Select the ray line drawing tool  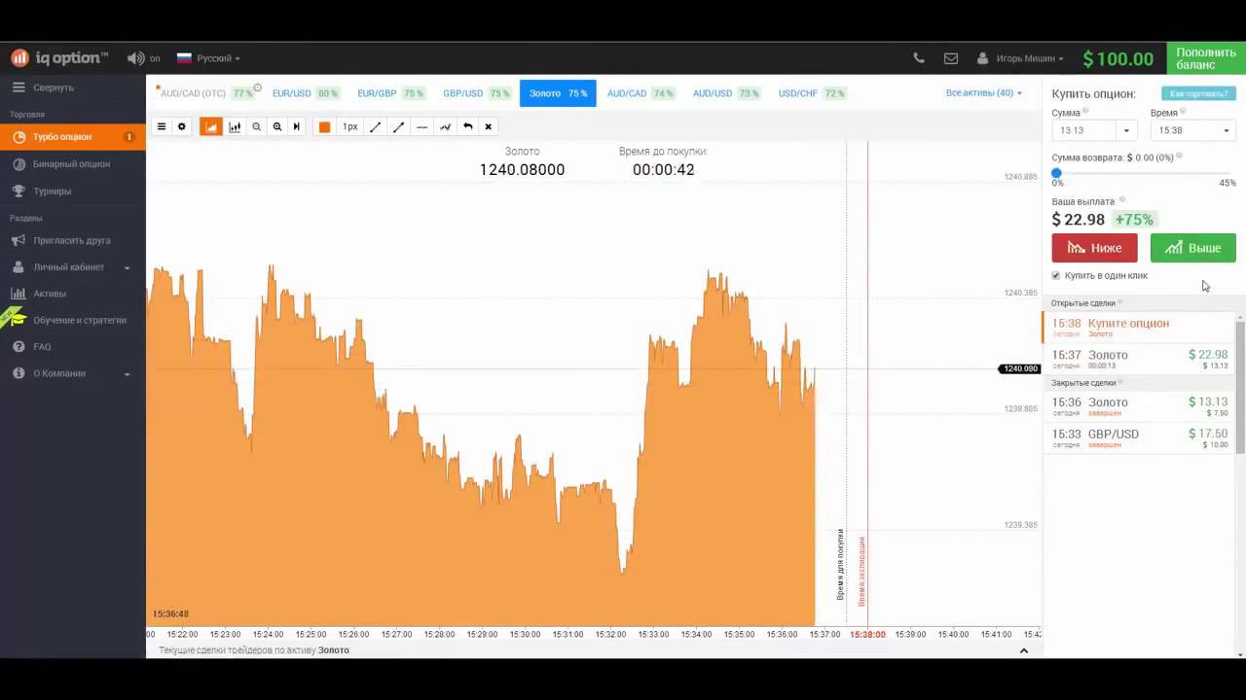(398, 126)
